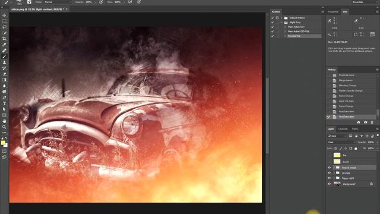
Task: Open the brush Mode dropdown (Normal)
Action: click(x=58, y=2)
